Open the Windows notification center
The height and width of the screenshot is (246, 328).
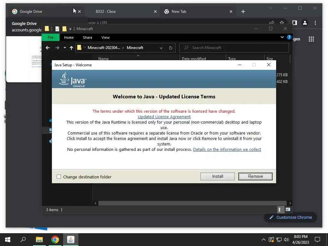(317, 240)
